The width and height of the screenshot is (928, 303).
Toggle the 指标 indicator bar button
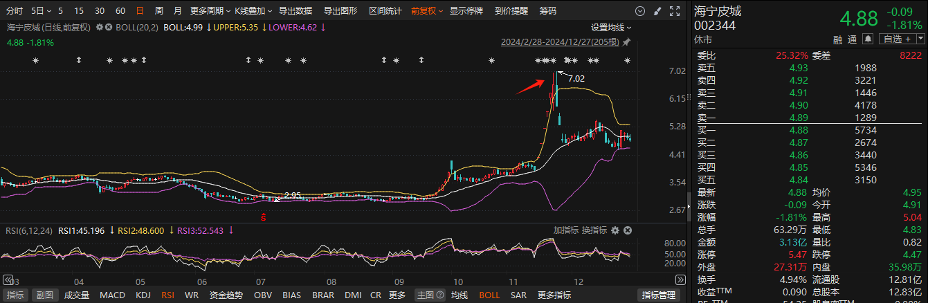[x=15, y=295]
